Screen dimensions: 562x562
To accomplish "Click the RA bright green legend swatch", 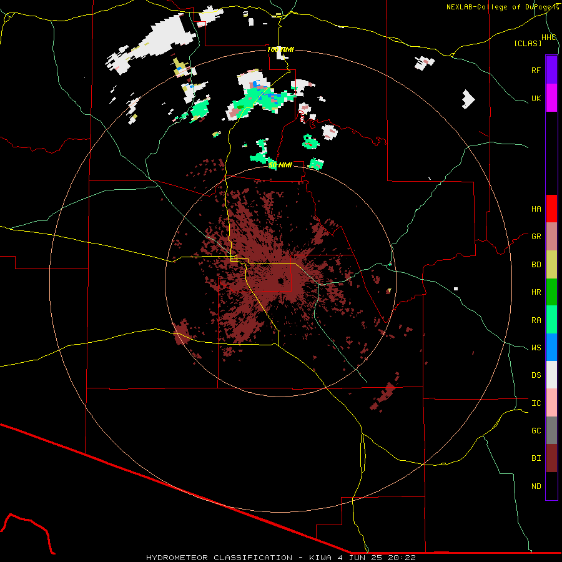I will click(x=551, y=320).
